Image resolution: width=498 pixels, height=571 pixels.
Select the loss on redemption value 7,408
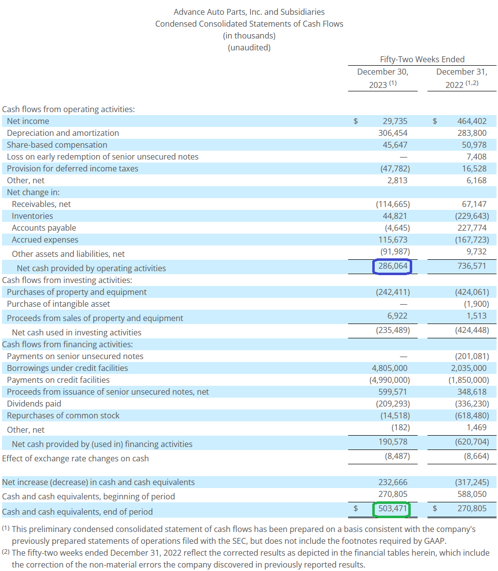pos(476,157)
